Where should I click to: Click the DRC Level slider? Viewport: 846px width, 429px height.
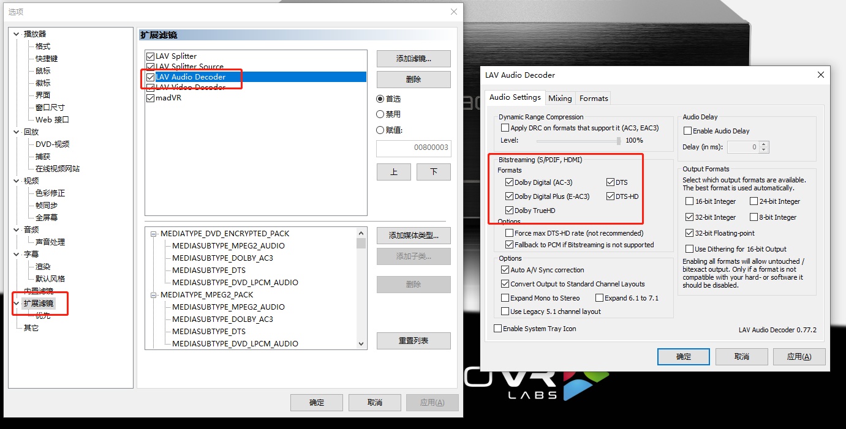578,141
